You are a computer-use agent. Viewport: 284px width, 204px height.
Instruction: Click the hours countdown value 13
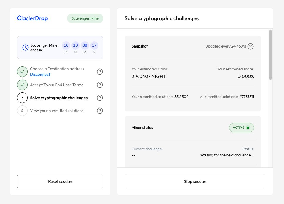tap(75, 45)
